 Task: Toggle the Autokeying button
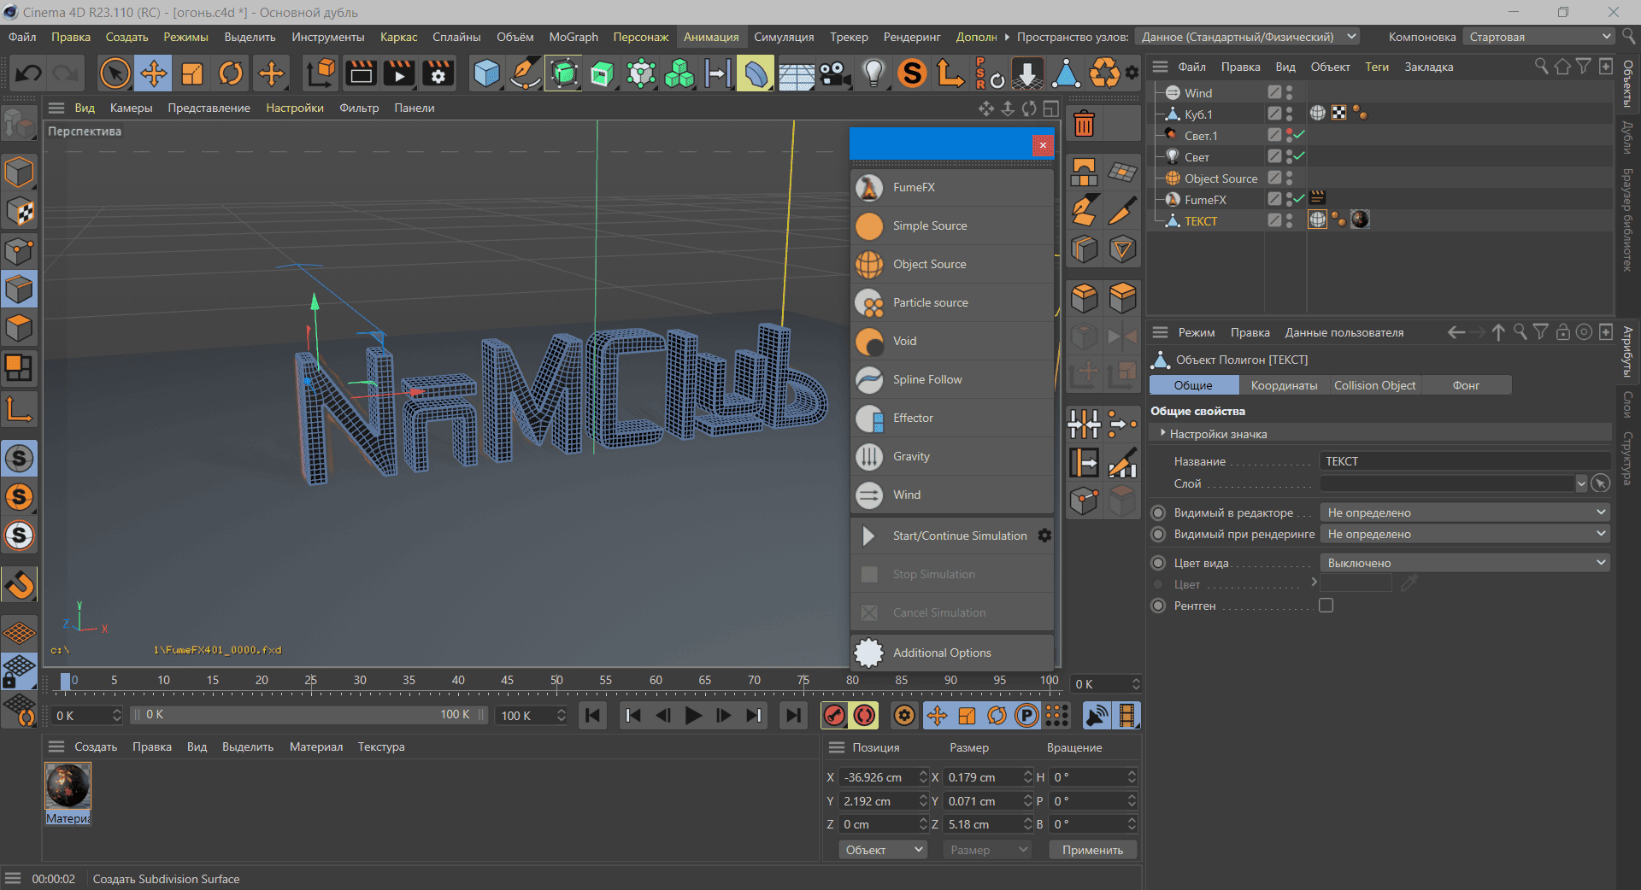(865, 715)
